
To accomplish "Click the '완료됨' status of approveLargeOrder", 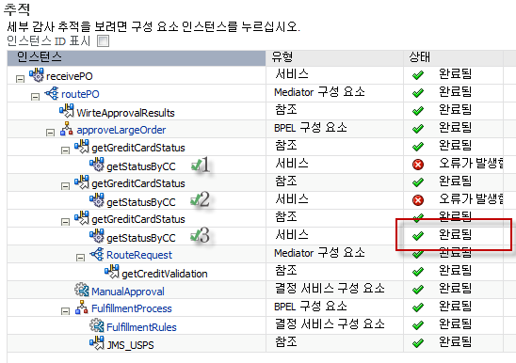I will click(x=456, y=128).
